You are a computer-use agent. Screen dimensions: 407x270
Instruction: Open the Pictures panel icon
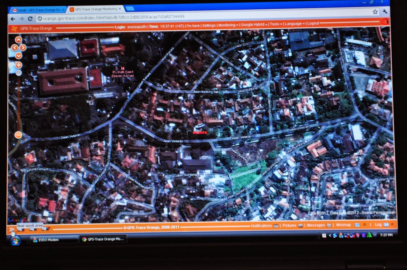300,226
